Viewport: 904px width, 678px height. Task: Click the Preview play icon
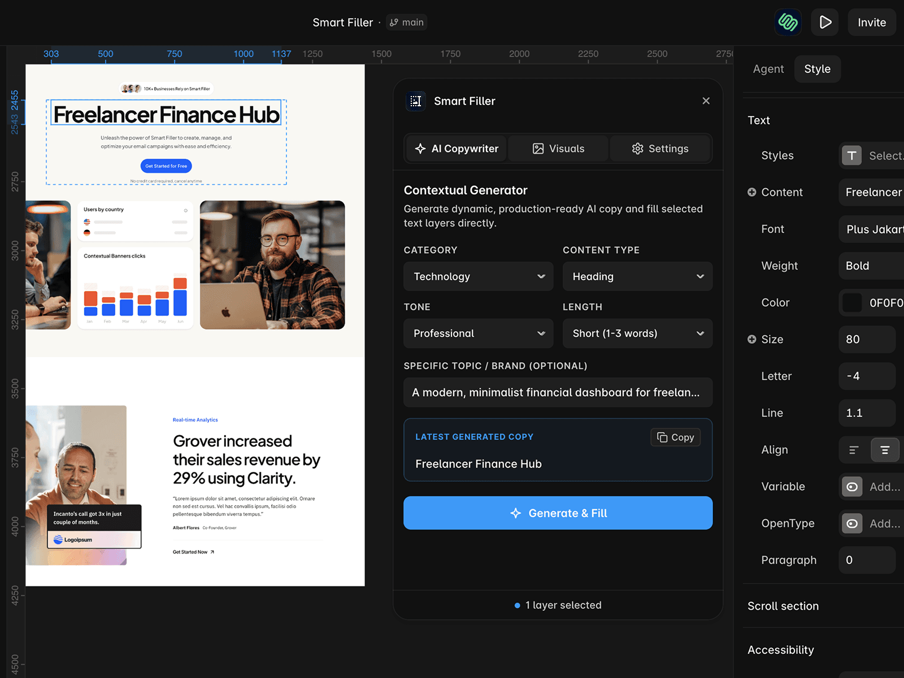825,23
